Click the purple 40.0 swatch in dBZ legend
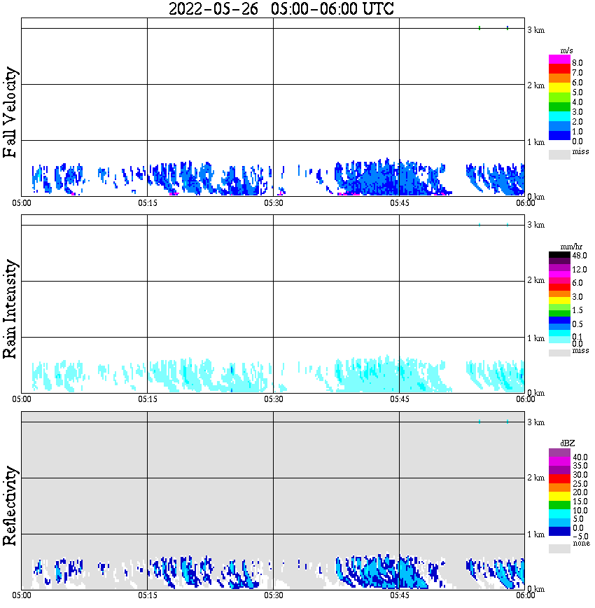Viewport: 595px width, 608px height. tap(559, 453)
